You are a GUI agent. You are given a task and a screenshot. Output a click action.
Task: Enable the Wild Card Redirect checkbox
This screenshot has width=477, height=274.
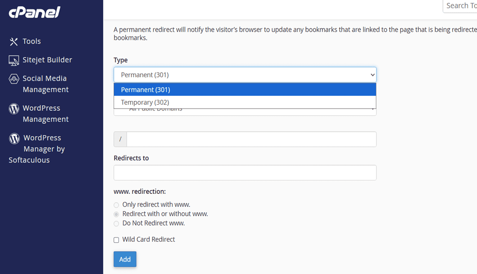tap(116, 240)
